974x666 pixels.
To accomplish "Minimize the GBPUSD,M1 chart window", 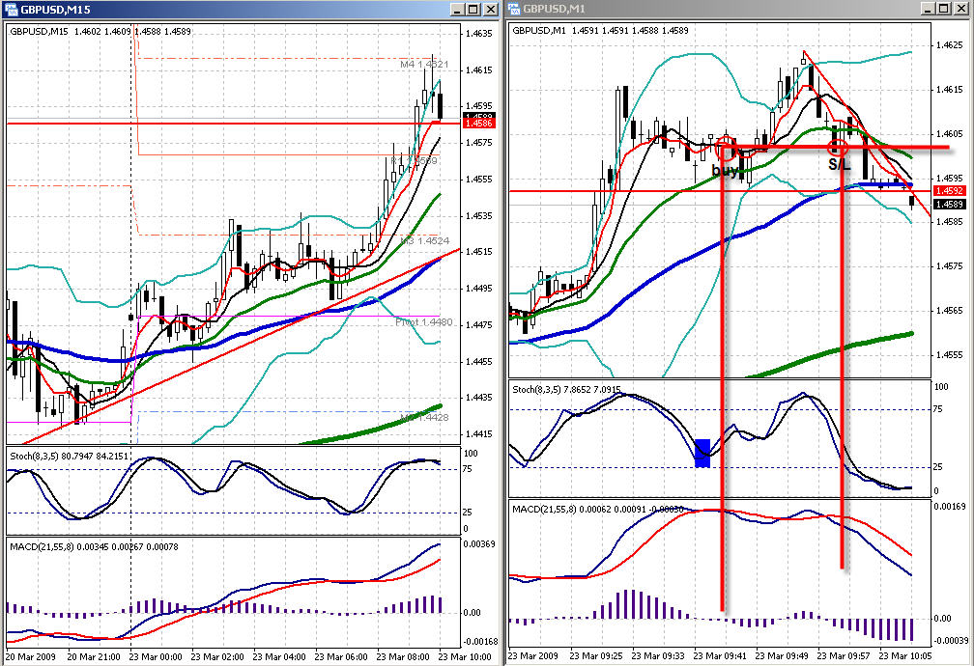I will pos(928,9).
